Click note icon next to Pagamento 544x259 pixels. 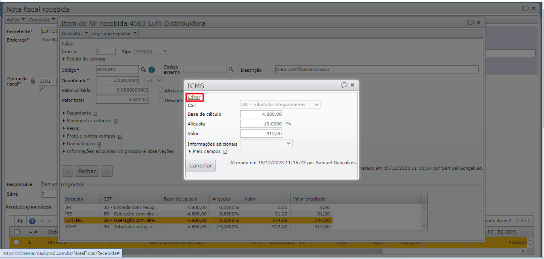[96, 113]
